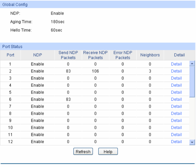Open Detail link for port 1
Screen dimensions: 196x167
click(x=176, y=64)
